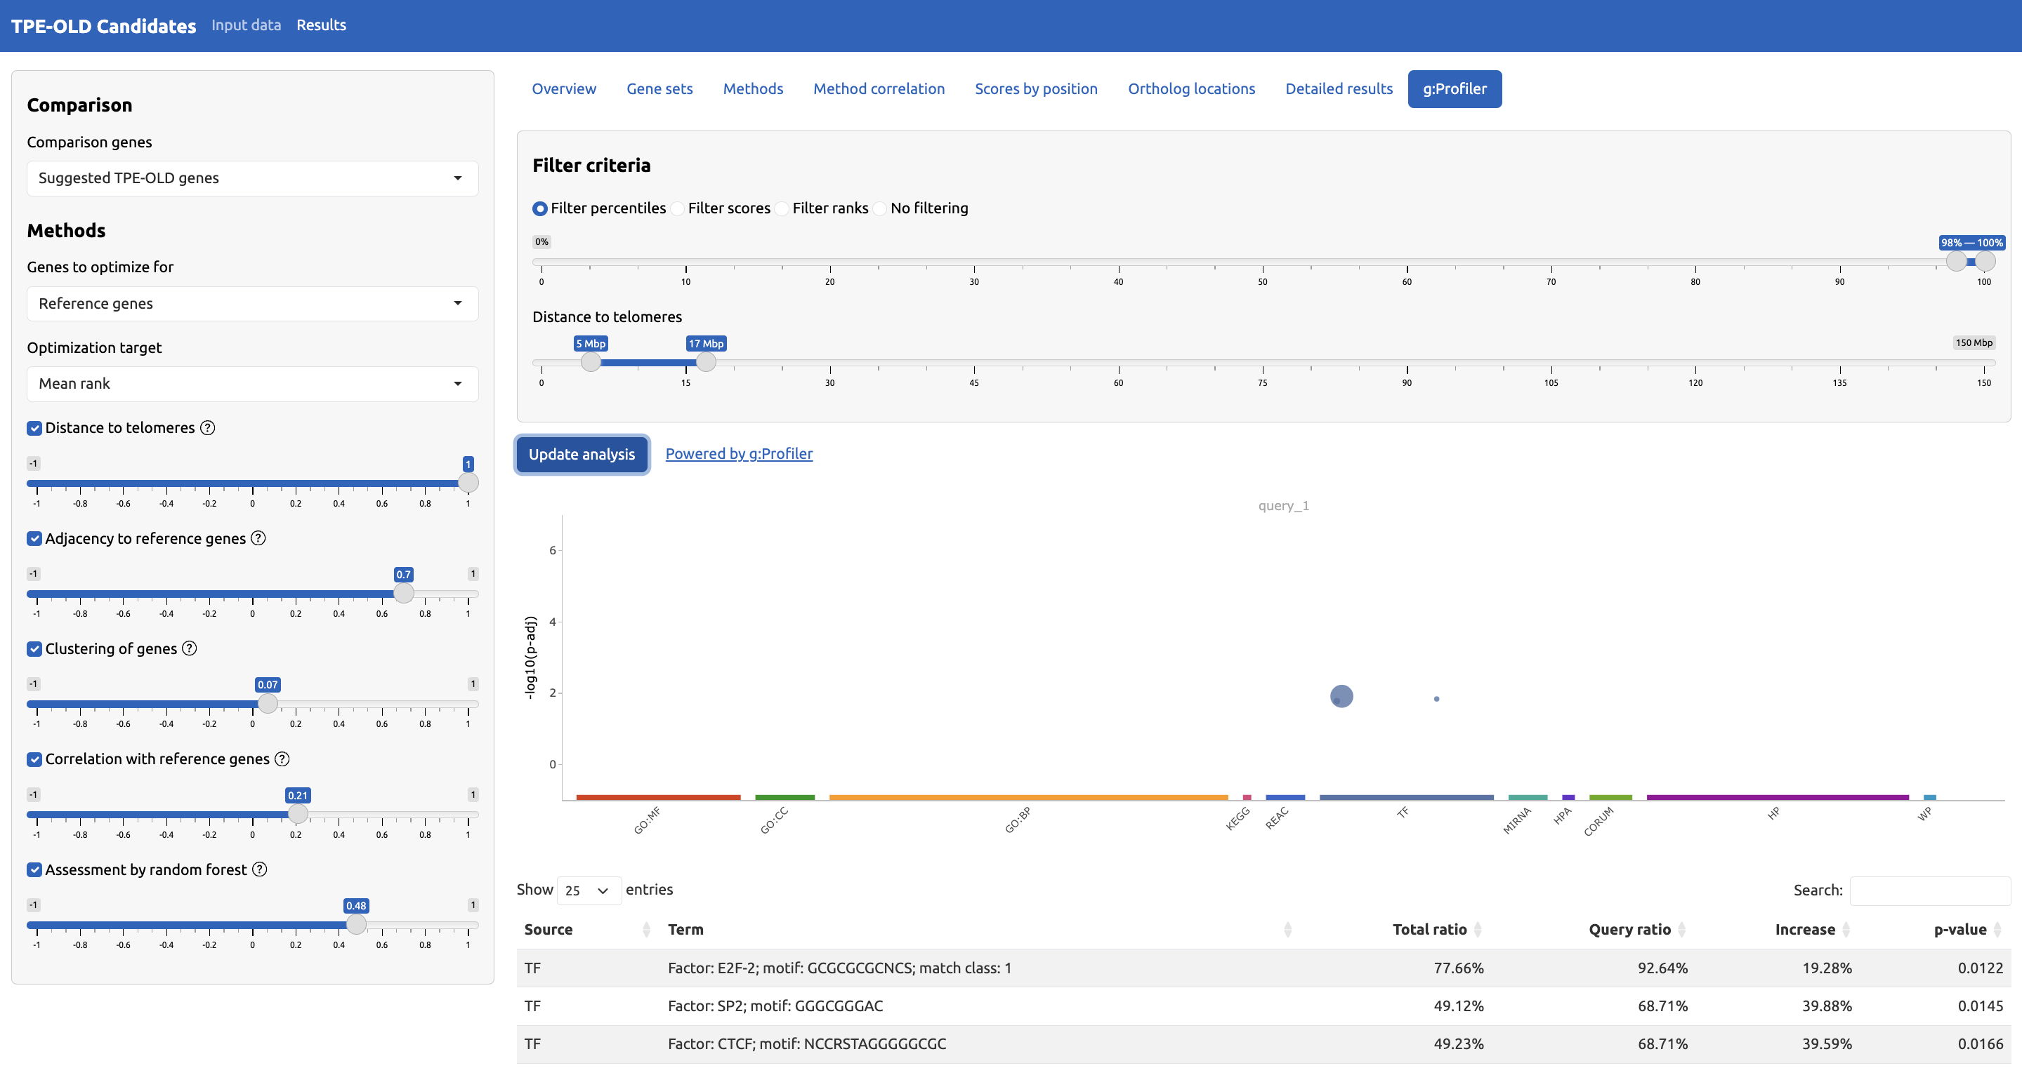This screenshot has width=2022, height=1068.
Task: Sort table by Total ratio arrows
Action: tap(1477, 929)
